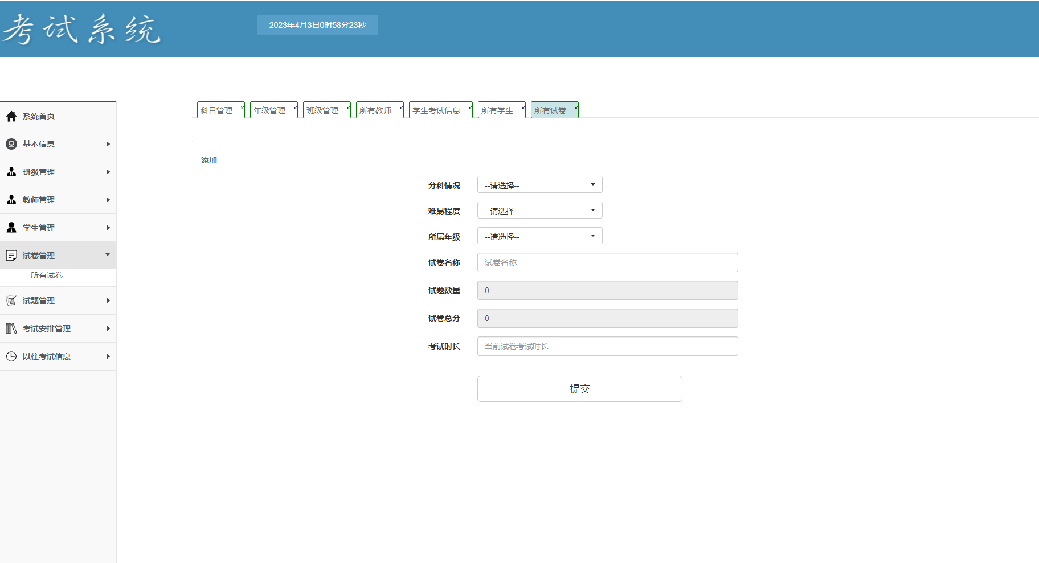Click the 试卷总分 field
Viewport: 1039px width, 563px height.
608,318
